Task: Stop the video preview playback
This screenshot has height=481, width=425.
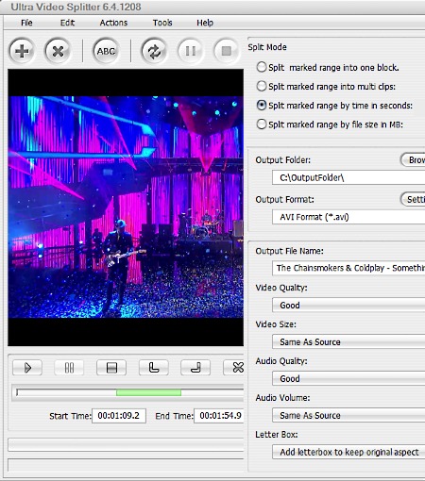Action: tap(111, 368)
